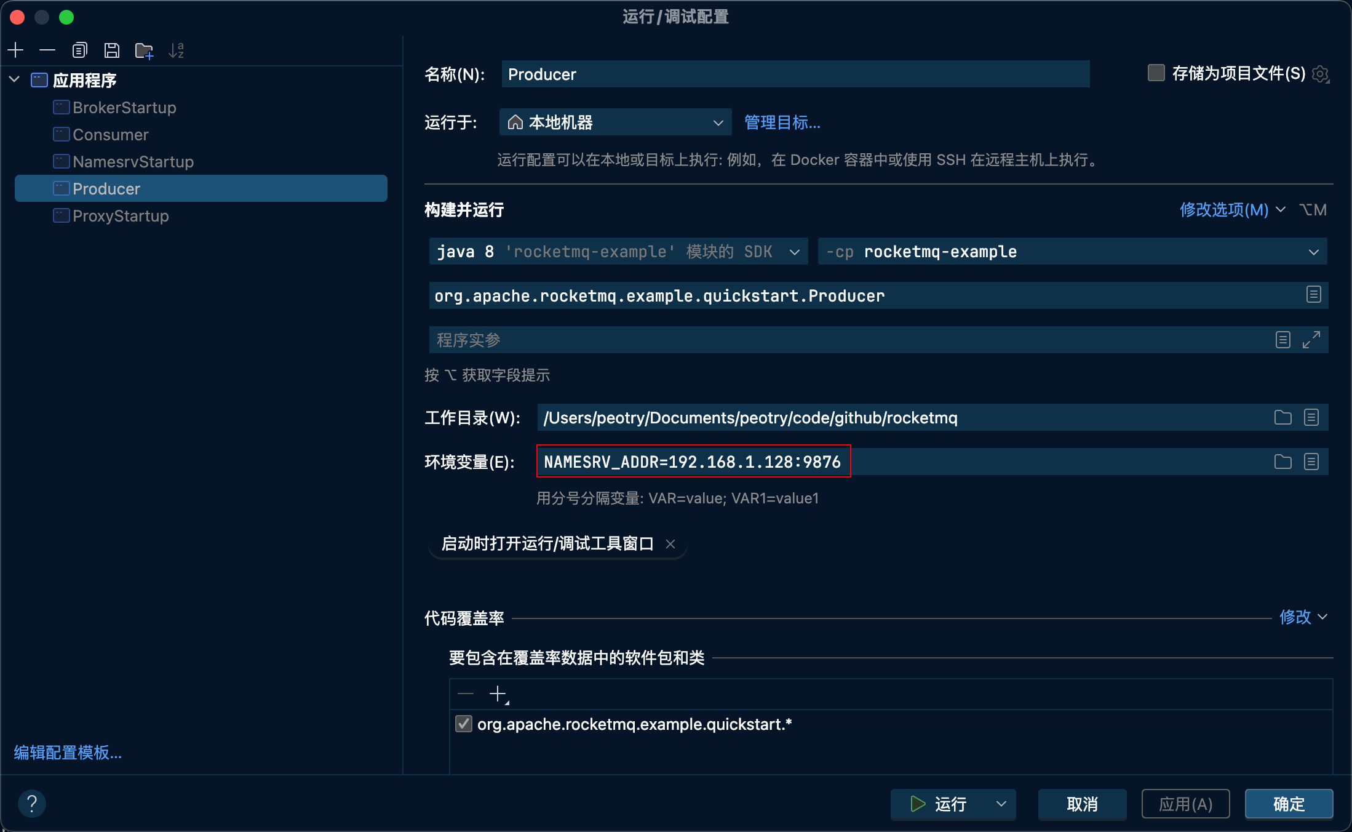Image resolution: width=1352 pixels, height=832 pixels.
Task: Focus the 名称 field containing Producer
Action: click(795, 74)
